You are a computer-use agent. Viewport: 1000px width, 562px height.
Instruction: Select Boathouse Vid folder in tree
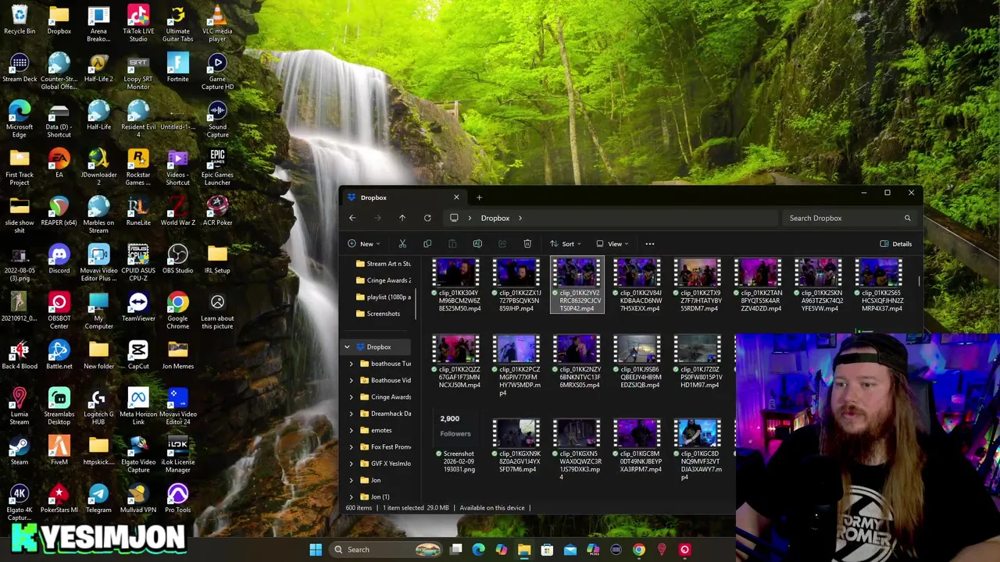(385, 380)
